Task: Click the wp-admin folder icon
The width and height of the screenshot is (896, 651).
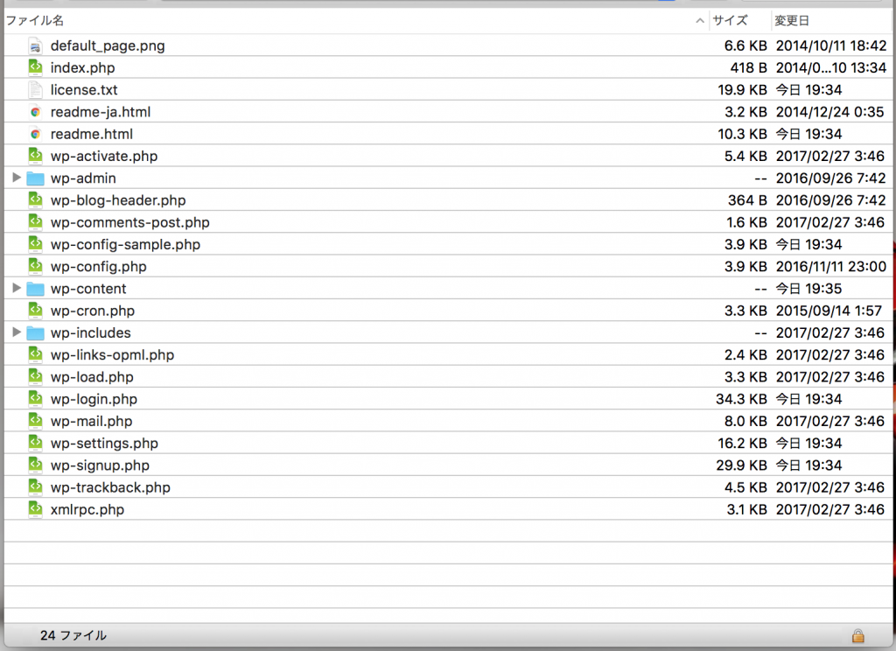Action: (35, 178)
